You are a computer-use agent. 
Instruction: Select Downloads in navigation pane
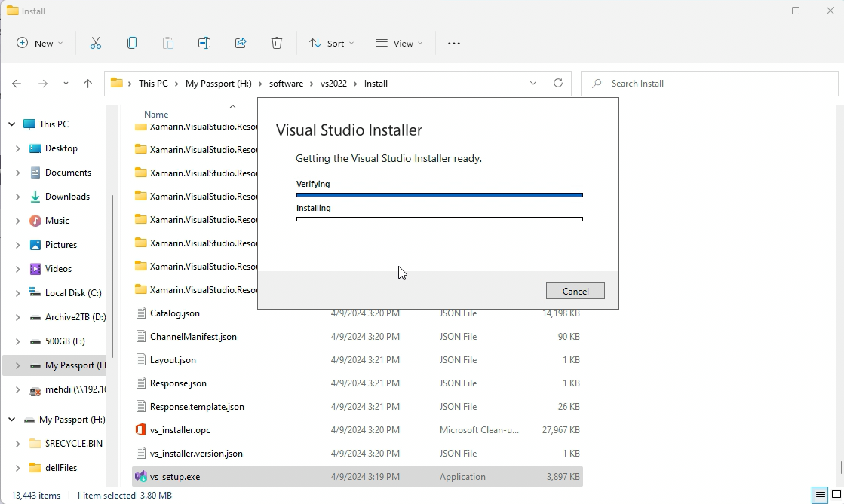67,197
